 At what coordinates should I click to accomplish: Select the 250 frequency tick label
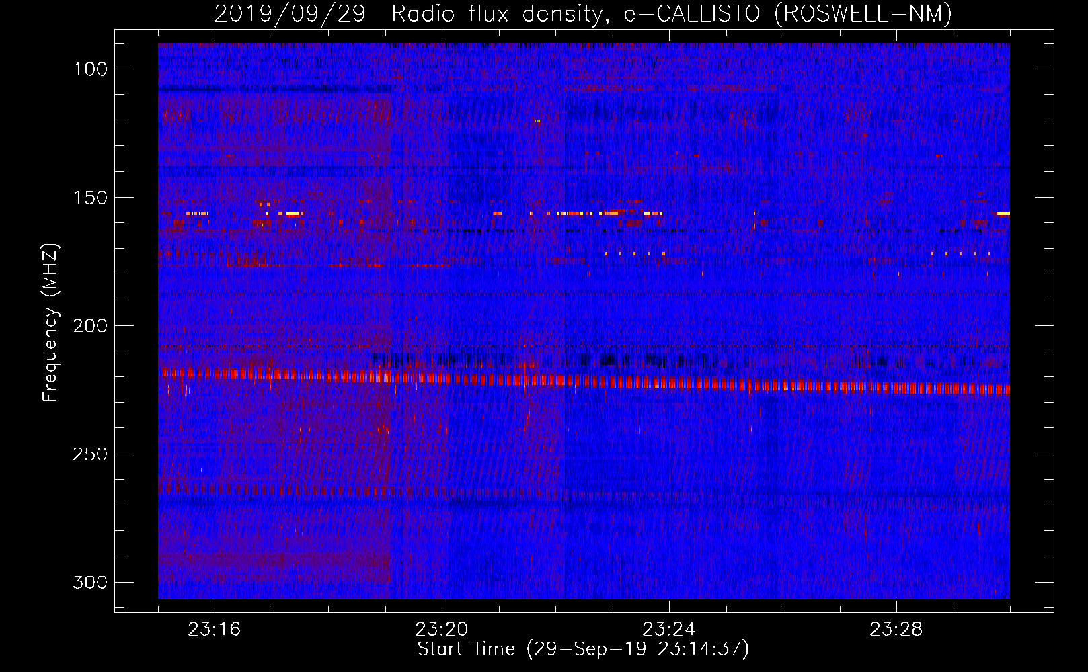point(90,454)
